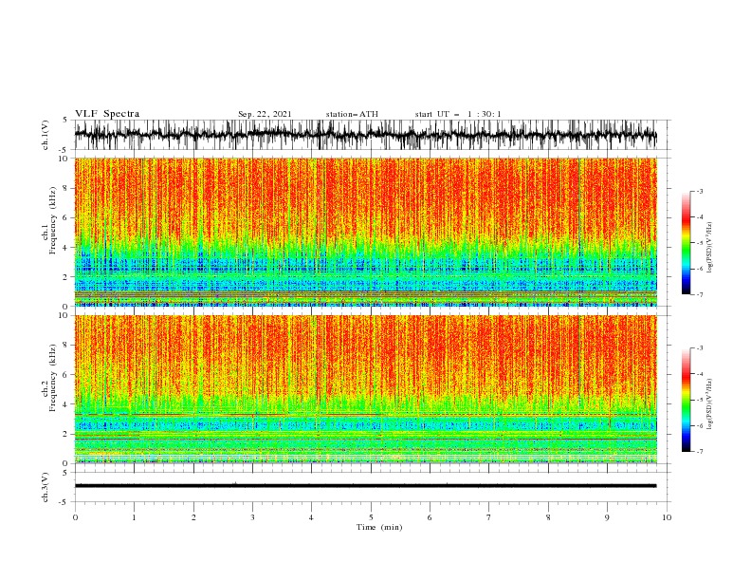Click the 'station=ATH' label

352,114
